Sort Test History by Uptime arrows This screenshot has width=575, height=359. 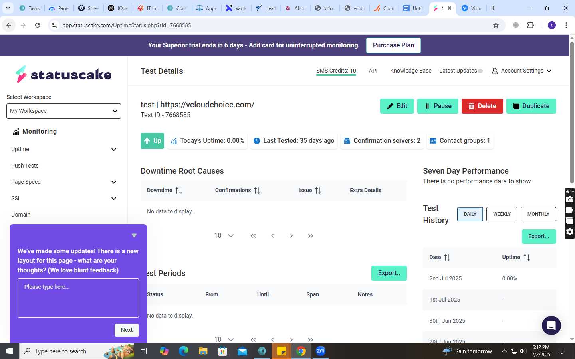tap(527, 258)
